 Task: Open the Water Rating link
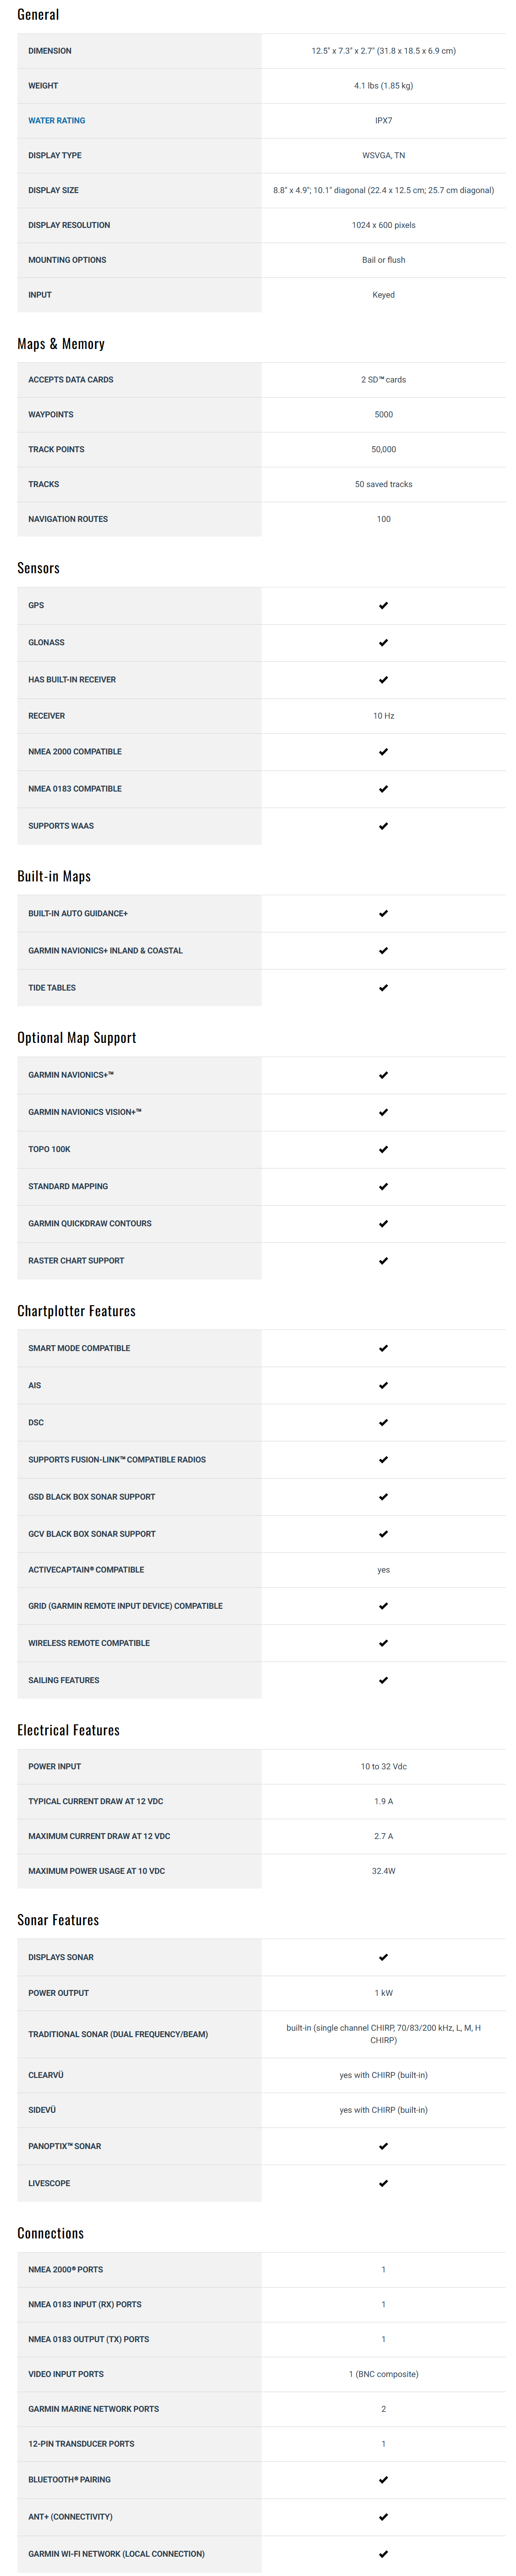tap(57, 121)
